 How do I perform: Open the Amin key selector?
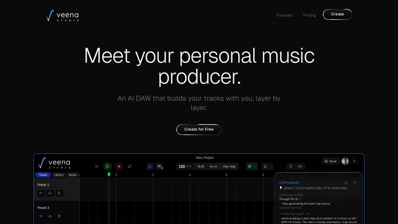213,166
